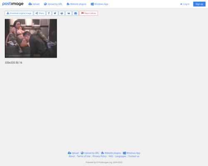Click the Log in link
Screen dimensions: 208x166
[x=185, y=4]
